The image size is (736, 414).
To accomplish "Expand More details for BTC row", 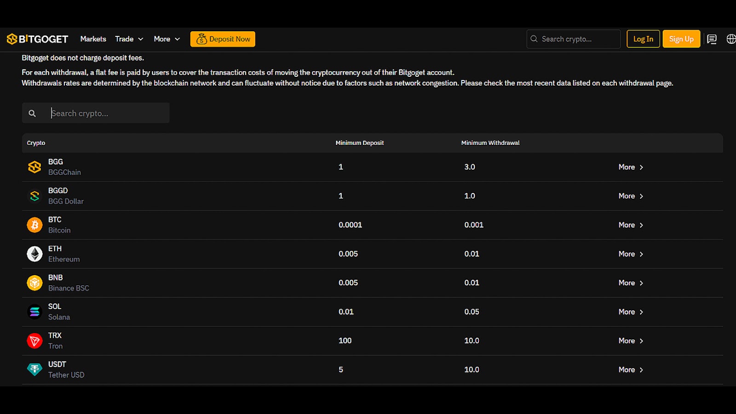I will tap(631, 225).
